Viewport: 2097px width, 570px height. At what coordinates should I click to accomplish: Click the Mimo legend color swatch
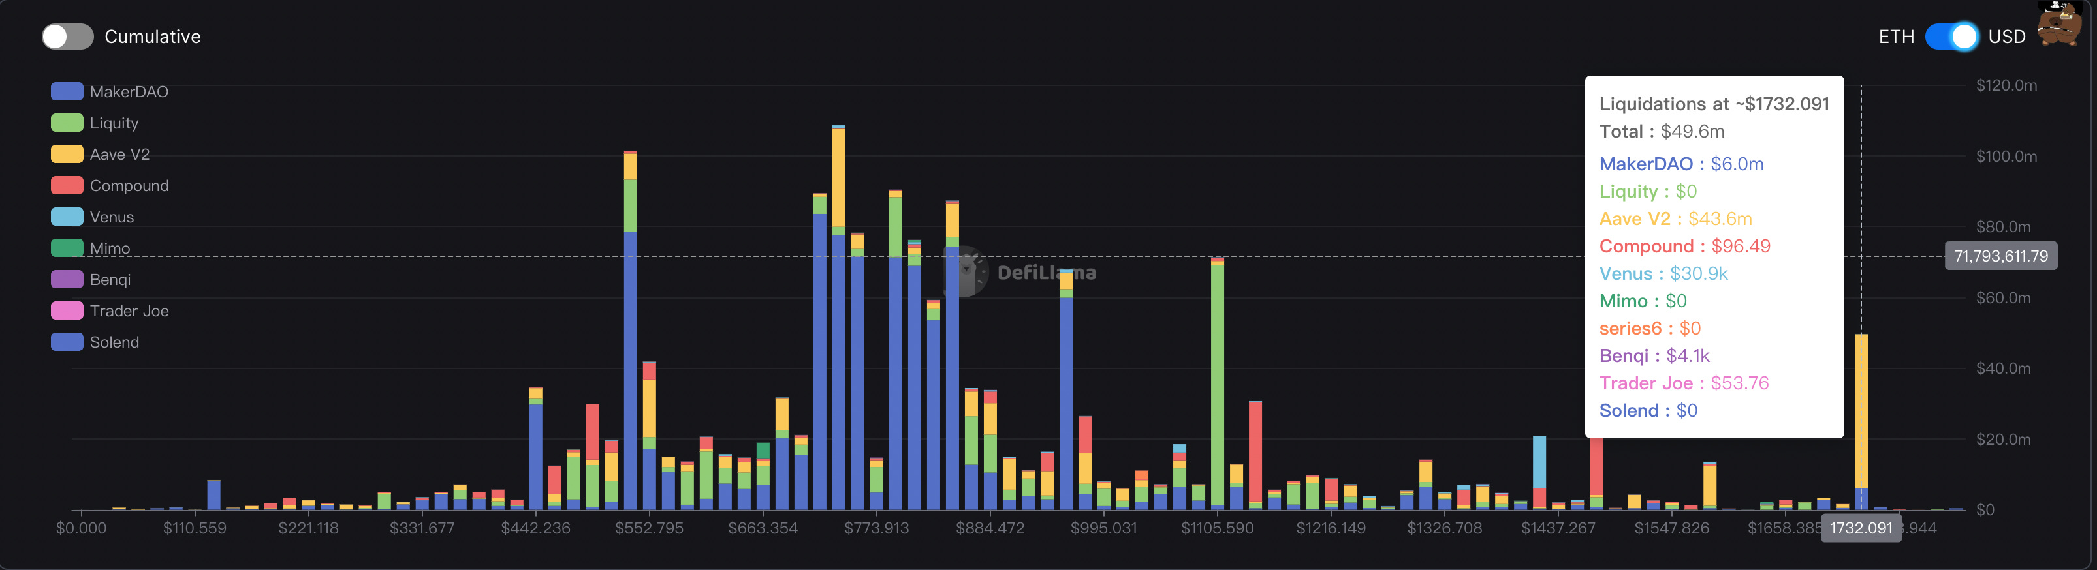pyautogui.click(x=67, y=248)
